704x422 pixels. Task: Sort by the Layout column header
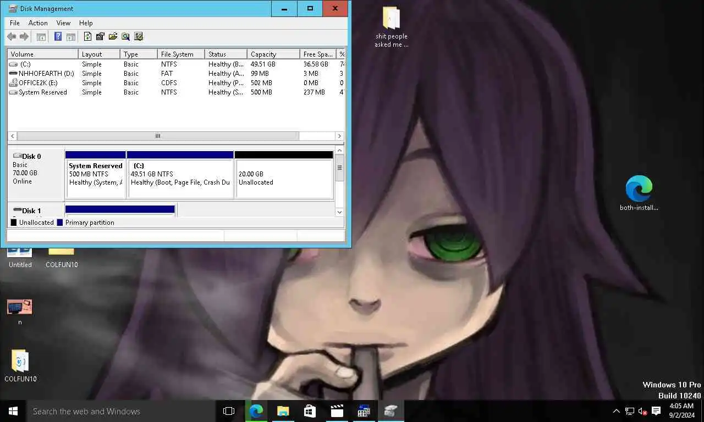coord(99,54)
